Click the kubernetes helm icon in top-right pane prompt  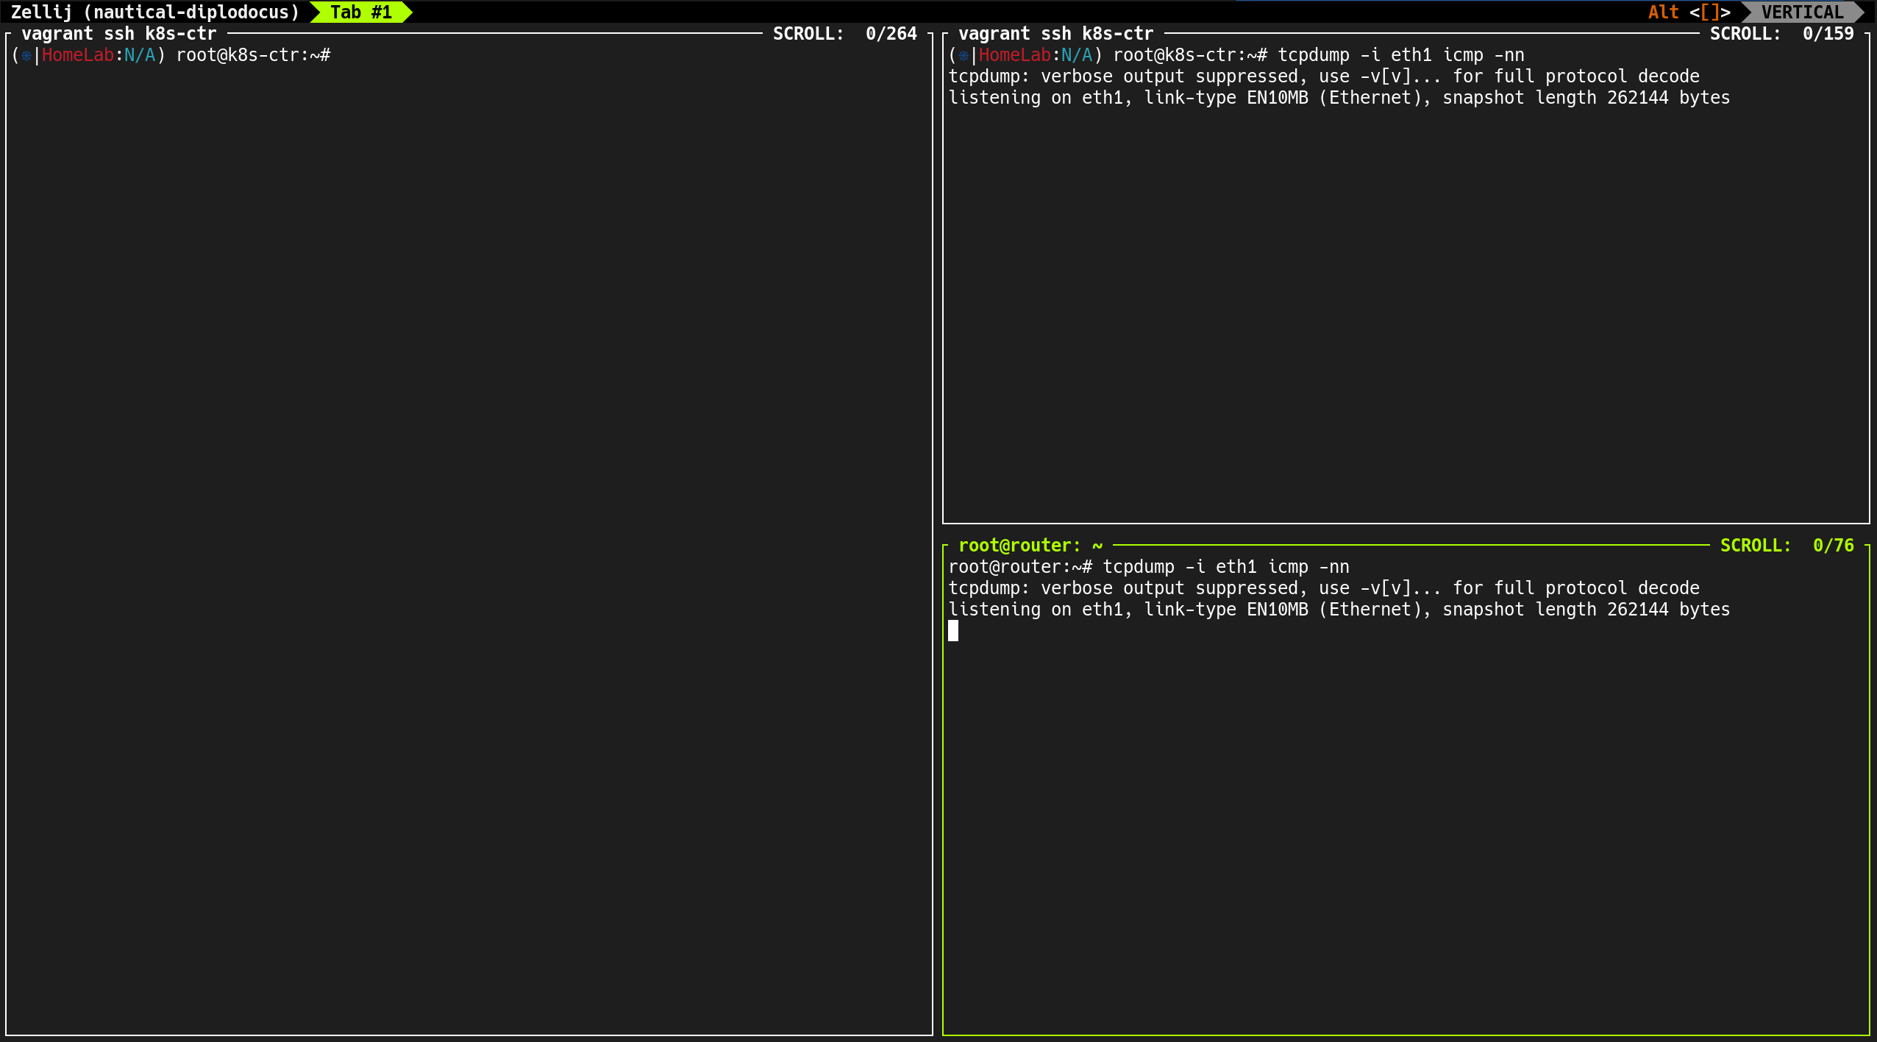(x=964, y=55)
